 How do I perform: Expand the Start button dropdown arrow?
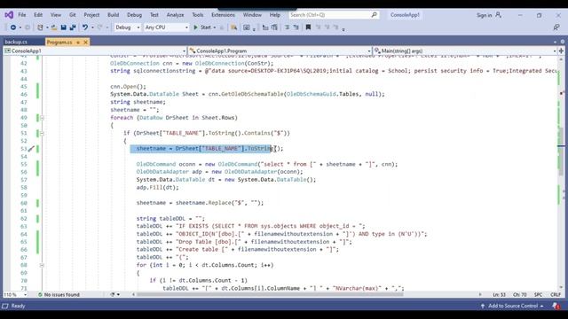point(215,27)
